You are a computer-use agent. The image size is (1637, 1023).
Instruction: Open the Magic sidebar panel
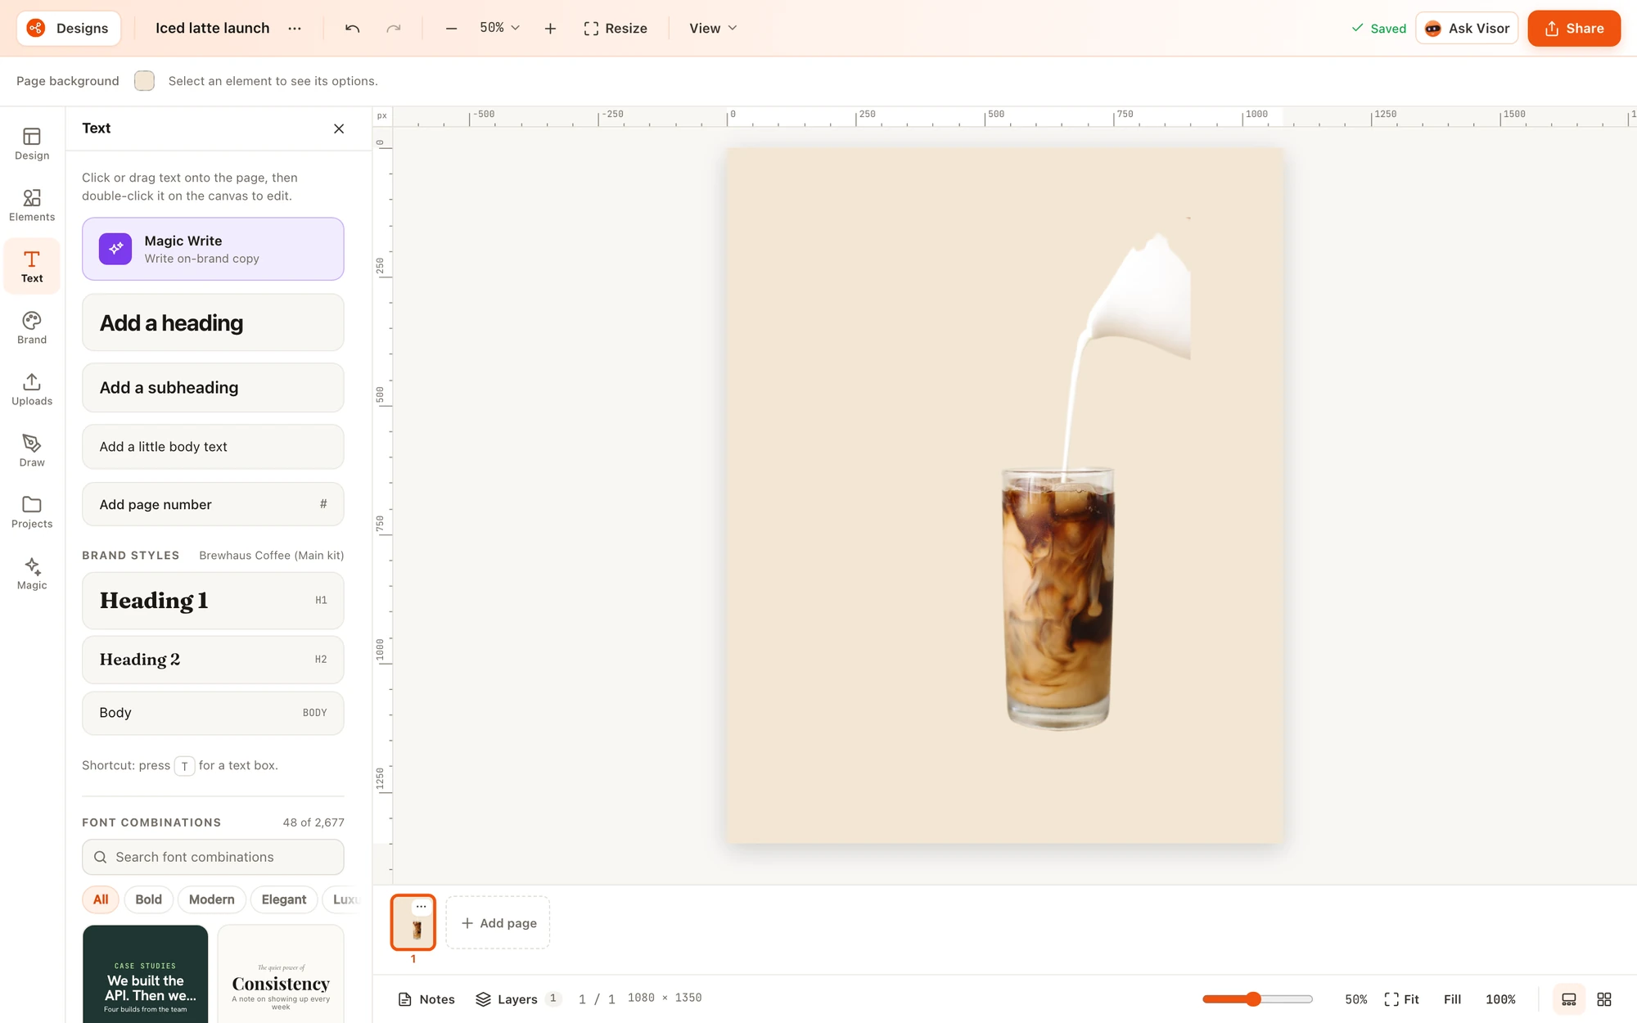click(x=32, y=574)
